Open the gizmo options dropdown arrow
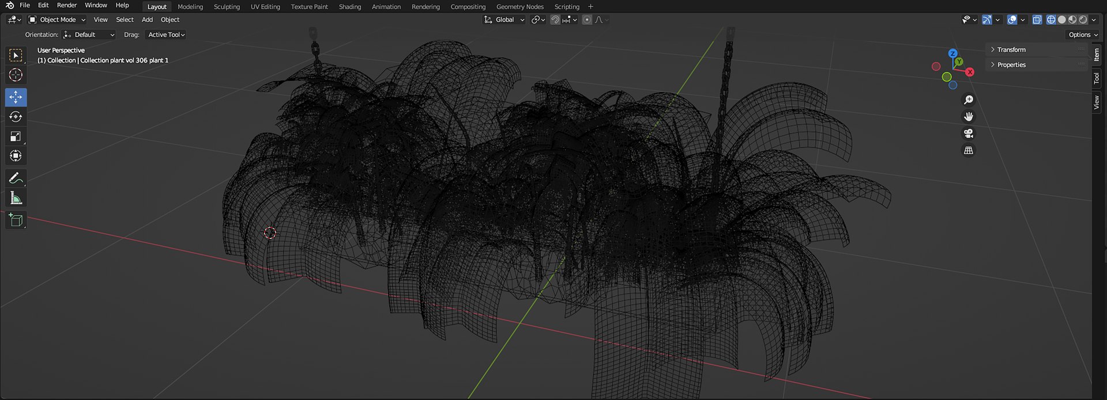 (x=997, y=20)
